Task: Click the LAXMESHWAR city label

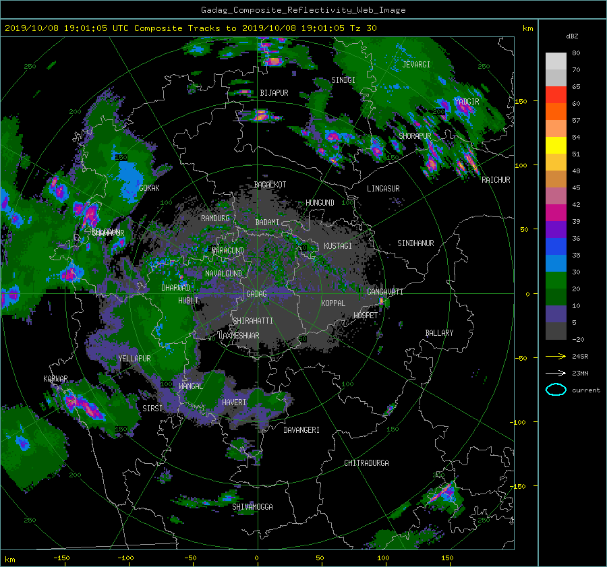Action: [x=239, y=336]
